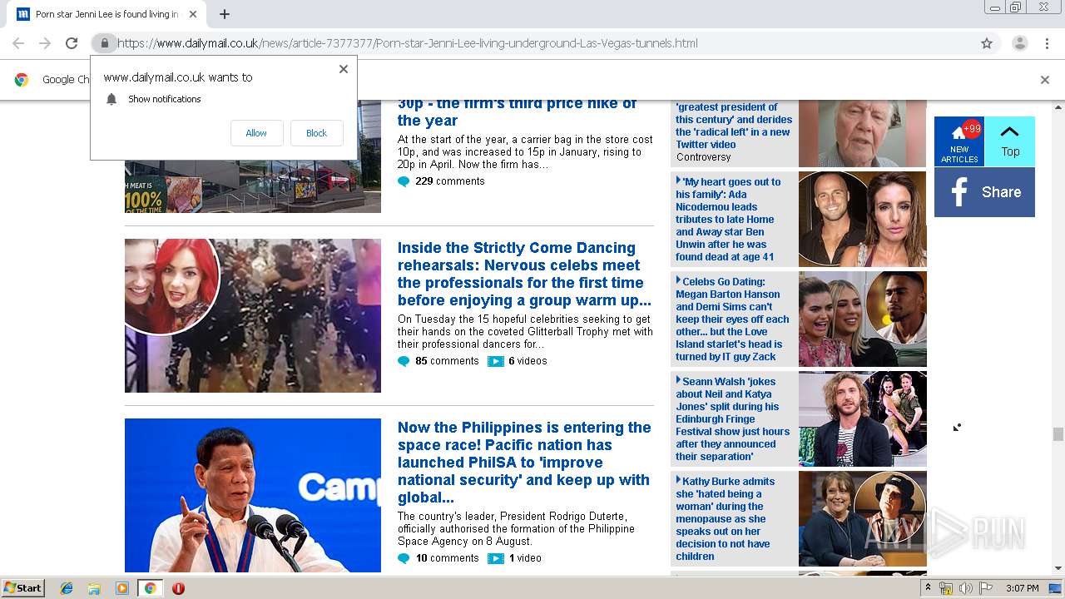
Task: Bookmark this page with the star icon
Action: (x=987, y=43)
